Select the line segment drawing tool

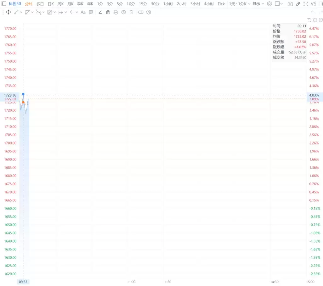tap(16, 12)
